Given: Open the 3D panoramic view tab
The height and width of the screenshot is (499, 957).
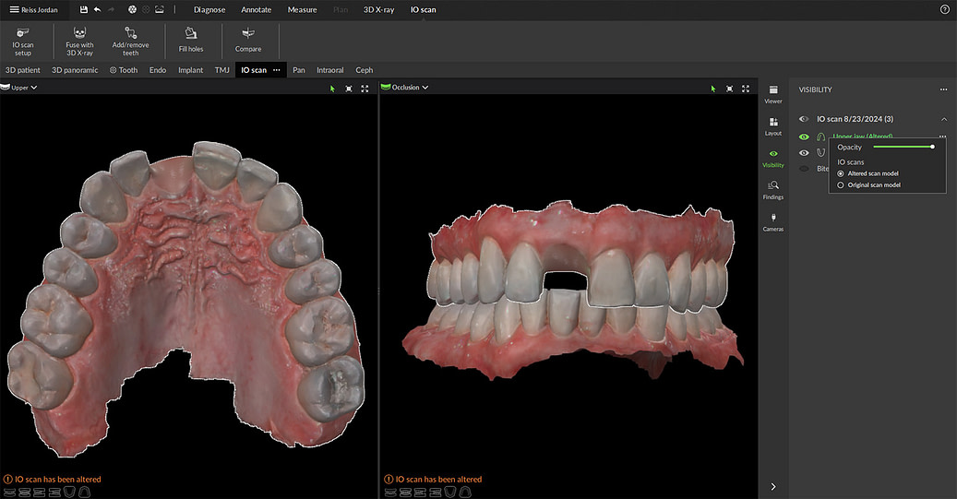Looking at the screenshot, I should click(x=75, y=69).
